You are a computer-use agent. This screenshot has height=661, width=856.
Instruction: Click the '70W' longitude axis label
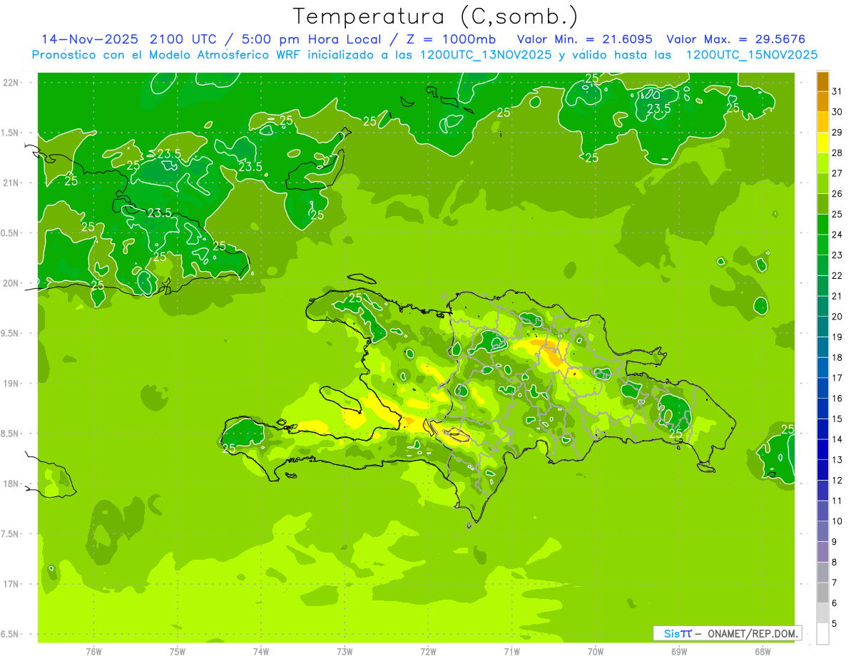point(596,651)
